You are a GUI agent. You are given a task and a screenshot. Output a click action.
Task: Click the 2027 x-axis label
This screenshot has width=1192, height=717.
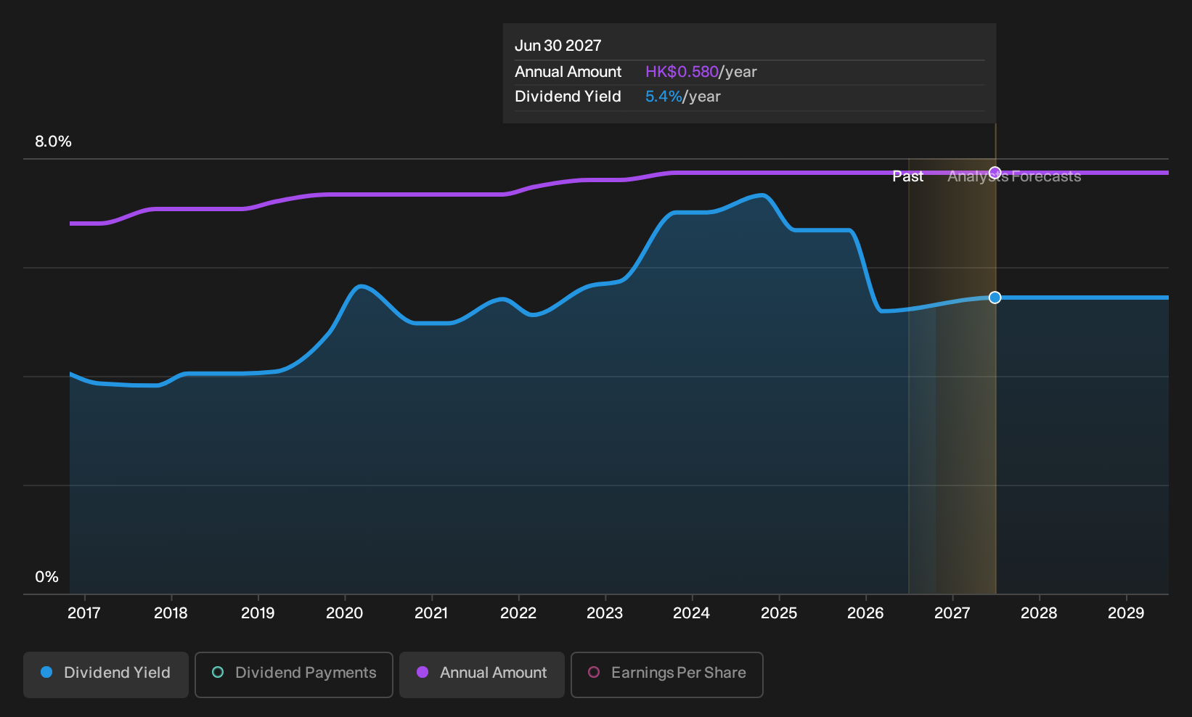click(952, 613)
